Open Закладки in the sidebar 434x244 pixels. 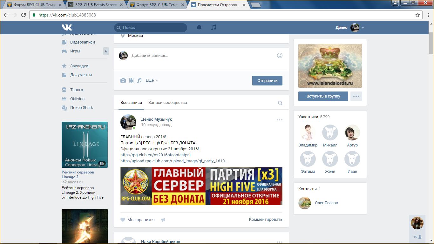pos(79,66)
